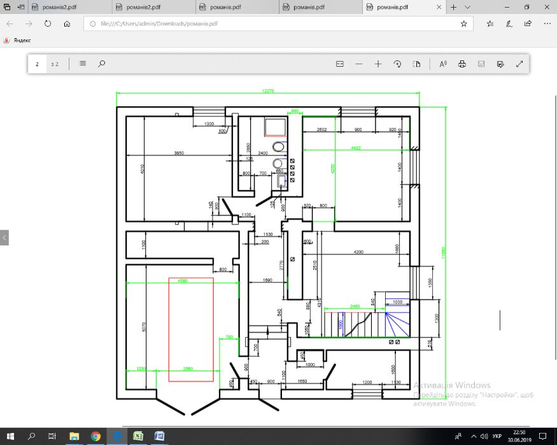This screenshot has width=557, height=445.
Task: Zoom in using the plus button
Action: (378, 64)
